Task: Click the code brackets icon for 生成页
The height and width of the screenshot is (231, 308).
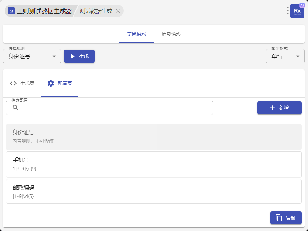Action: tap(13, 83)
